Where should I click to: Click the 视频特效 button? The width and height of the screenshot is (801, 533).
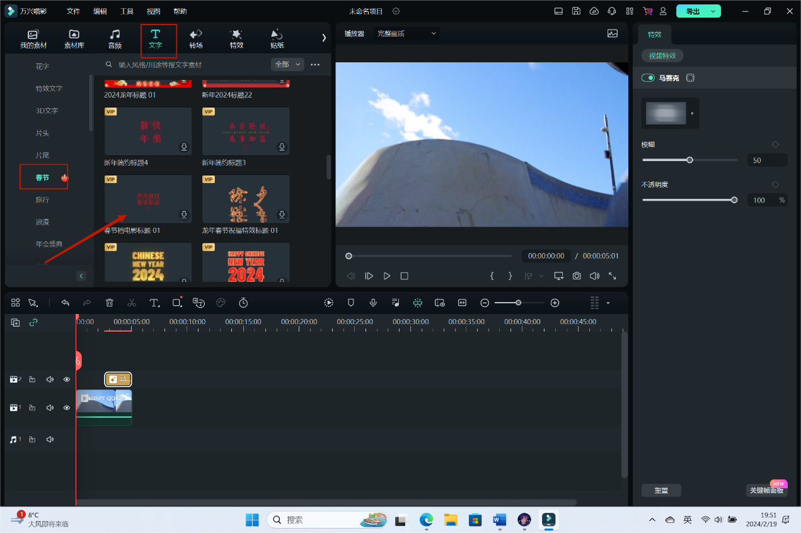coord(662,56)
